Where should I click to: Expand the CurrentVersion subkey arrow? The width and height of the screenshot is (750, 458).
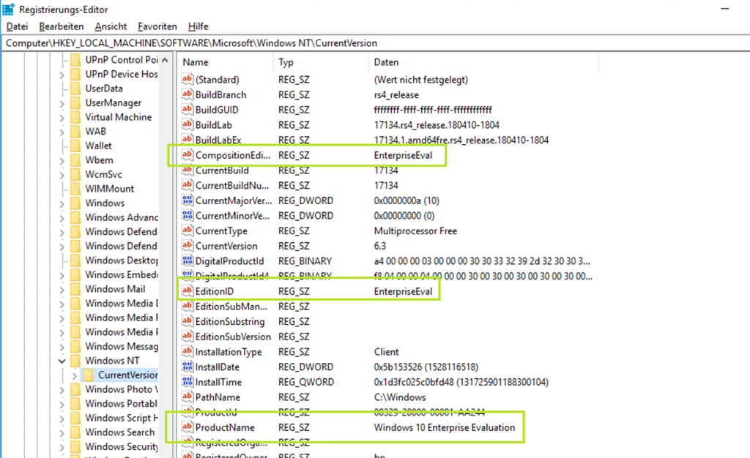pyautogui.click(x=75, y=375)
